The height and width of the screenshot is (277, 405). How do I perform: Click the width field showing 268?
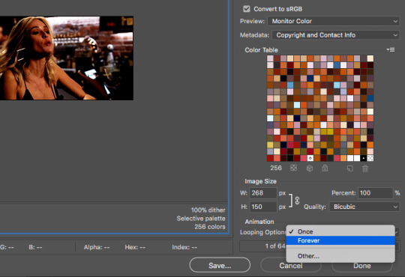click(x=263, y=193)
